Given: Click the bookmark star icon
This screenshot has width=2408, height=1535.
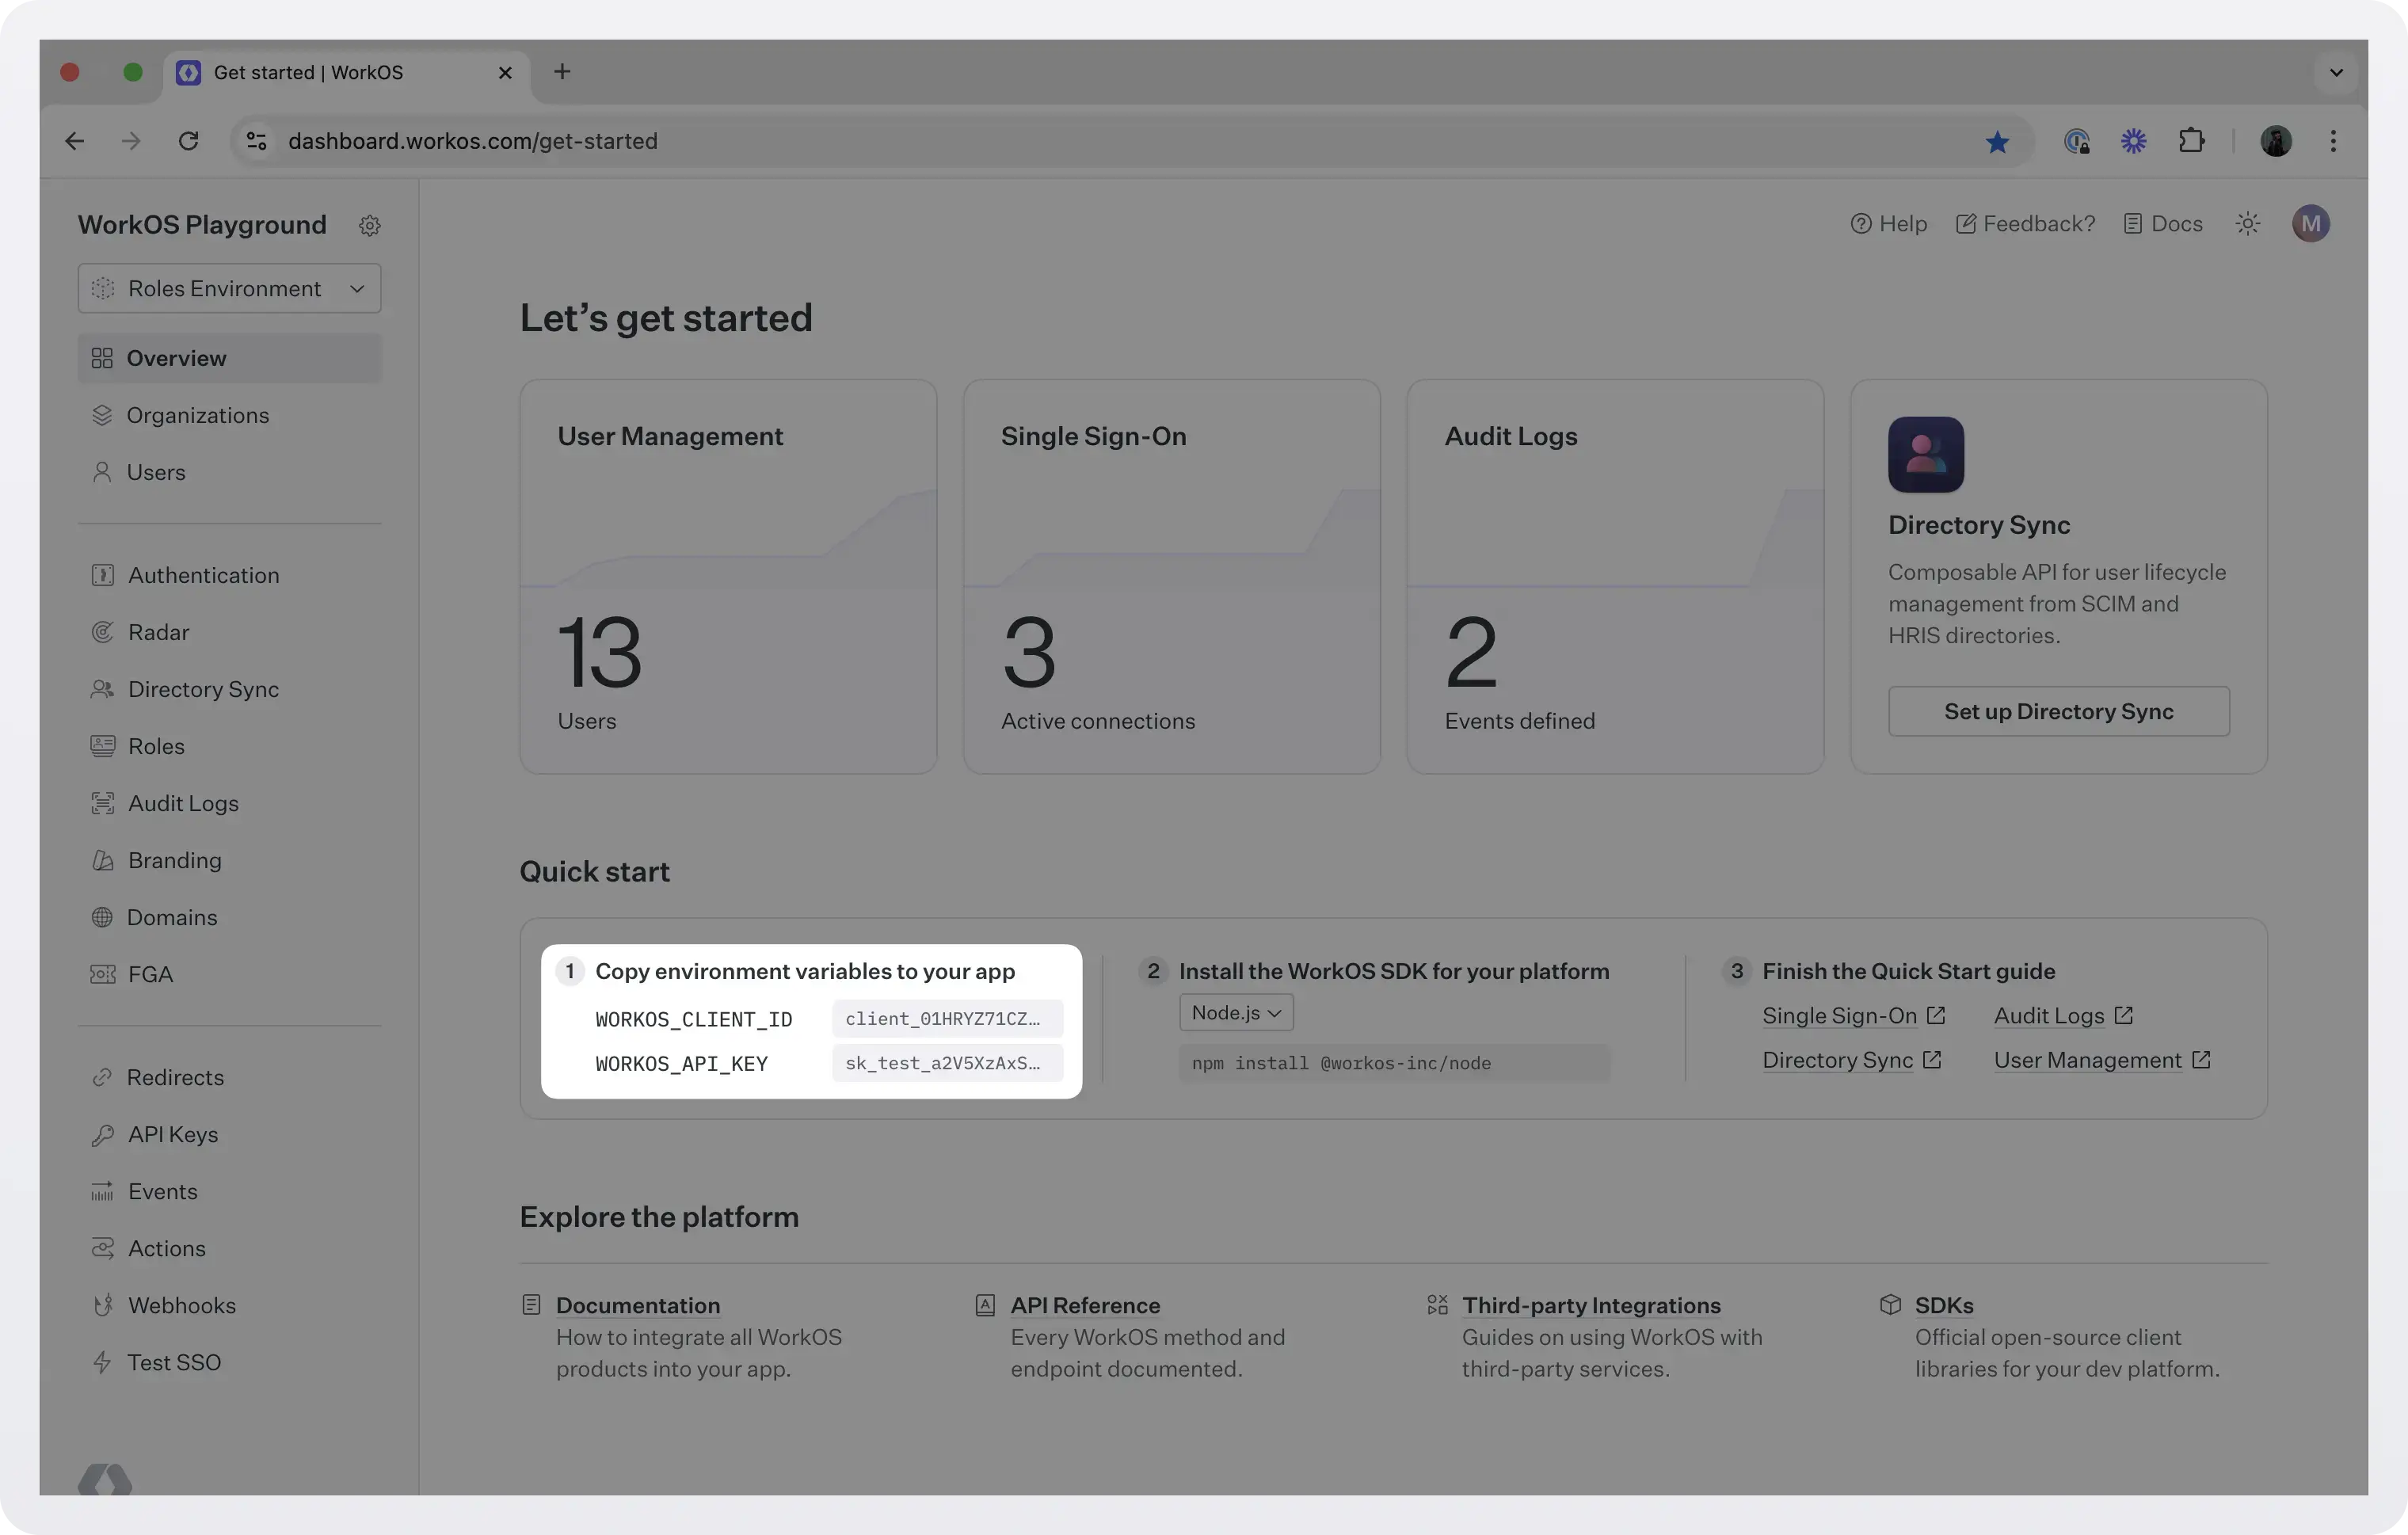Looking at the screenshot, I should pyautogui.click(x=1997, y=142).
